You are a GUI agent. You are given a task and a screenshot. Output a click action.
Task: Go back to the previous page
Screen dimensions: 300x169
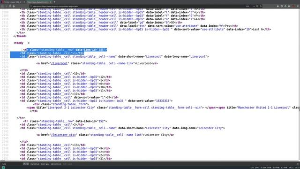(2, 6)
